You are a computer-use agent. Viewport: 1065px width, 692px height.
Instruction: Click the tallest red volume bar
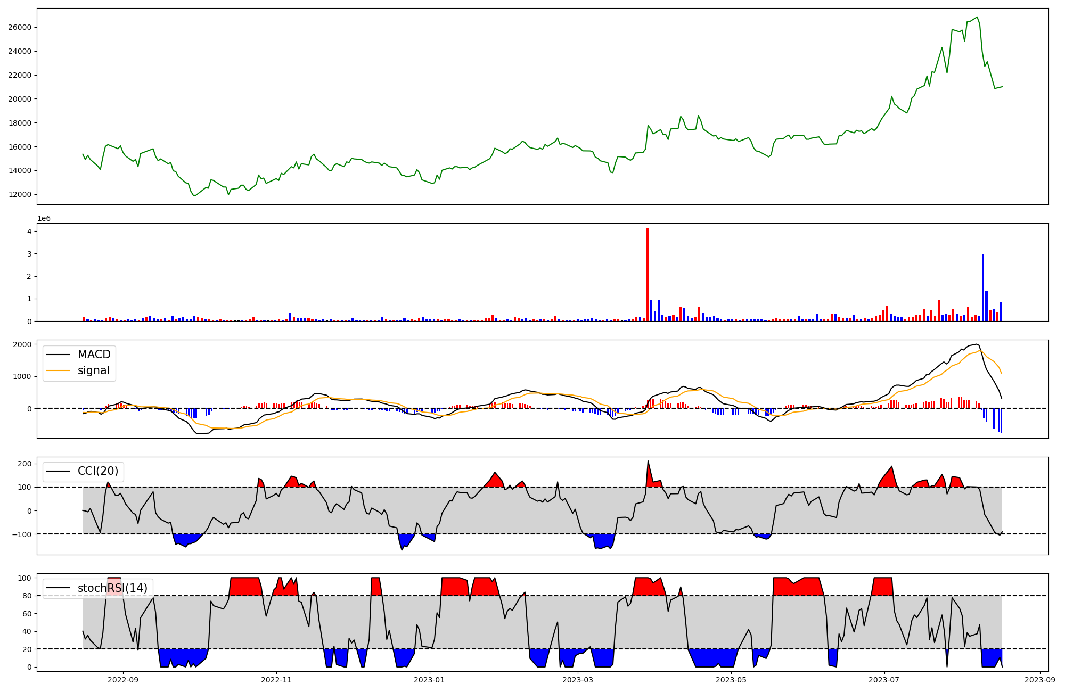[x=648, y=274]
